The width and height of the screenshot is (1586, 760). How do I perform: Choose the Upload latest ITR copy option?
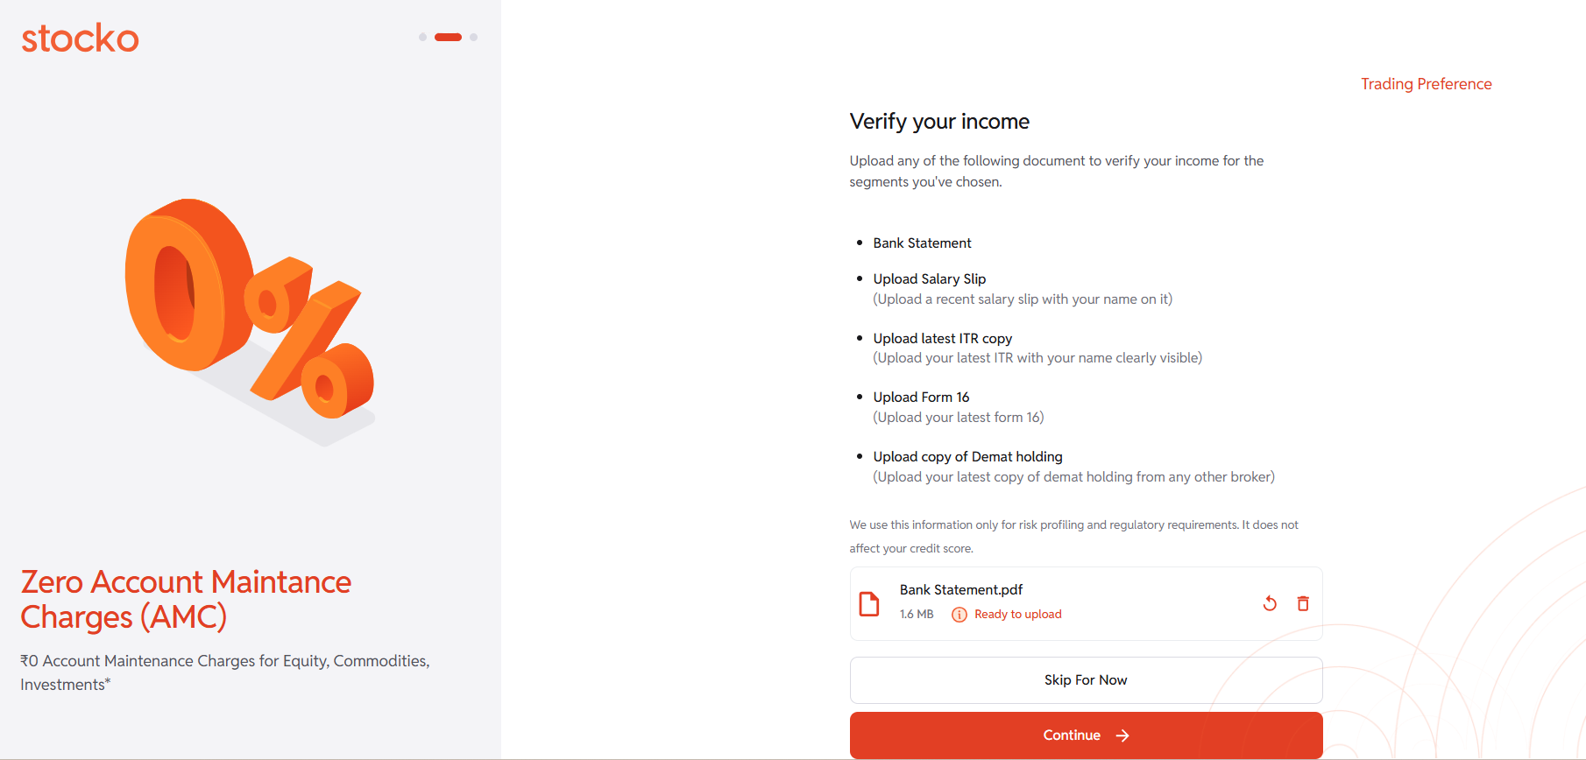[942, 339]
